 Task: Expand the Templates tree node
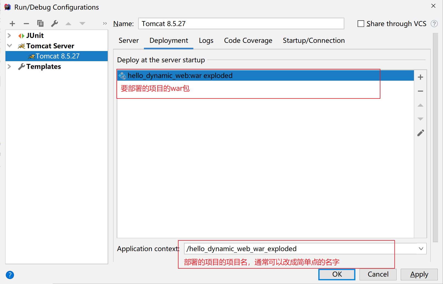9,67
